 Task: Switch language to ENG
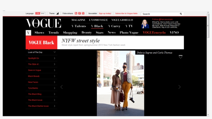[x=43, y=13]
